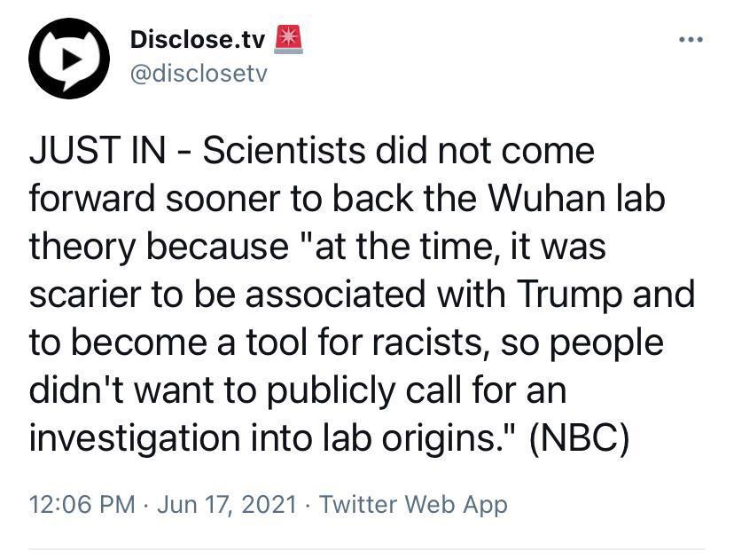Click the Disclose.tv display name
This screenshot has height=559, width=734.
click(196, 37)
